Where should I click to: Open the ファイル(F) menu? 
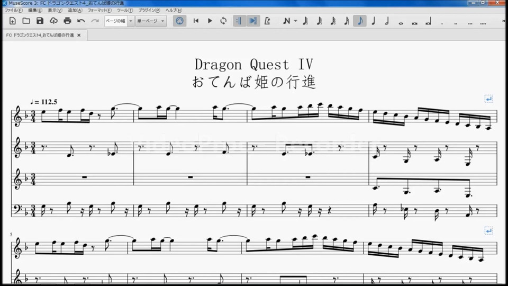14,11
